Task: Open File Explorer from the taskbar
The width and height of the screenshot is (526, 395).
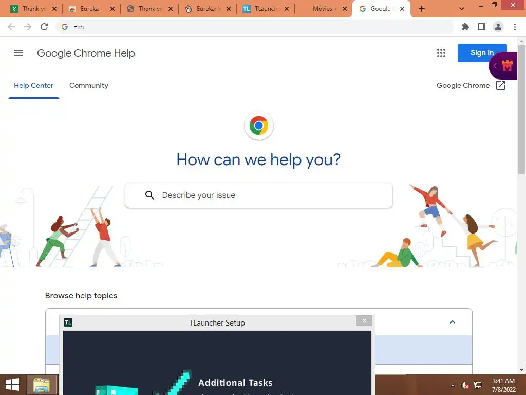Action: (42, 385)
